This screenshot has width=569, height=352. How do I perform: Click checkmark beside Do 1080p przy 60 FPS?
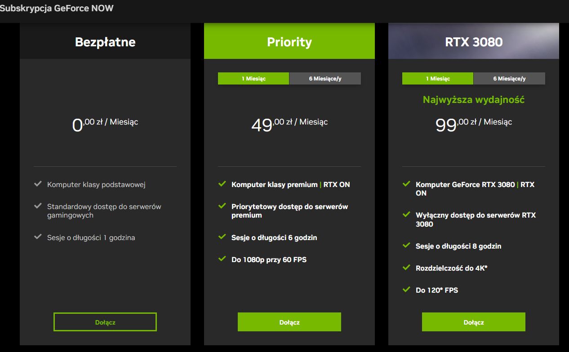click(x=222, y=258)
